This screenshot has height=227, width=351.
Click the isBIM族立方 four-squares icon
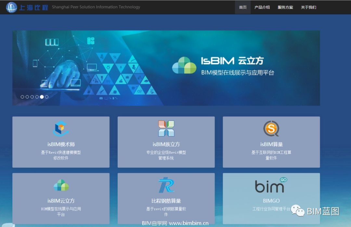click(x=166, y=128)
